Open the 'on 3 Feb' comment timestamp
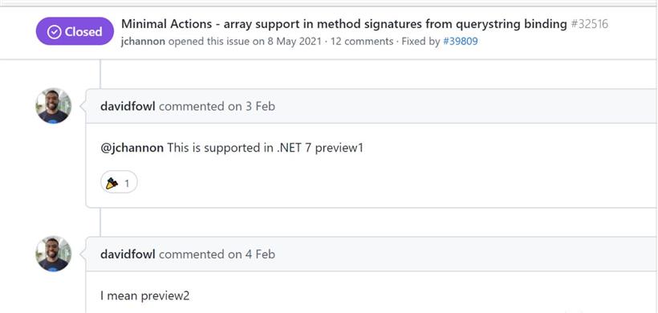This screenshot has height=313, width=658. click(x=251, y=106)
